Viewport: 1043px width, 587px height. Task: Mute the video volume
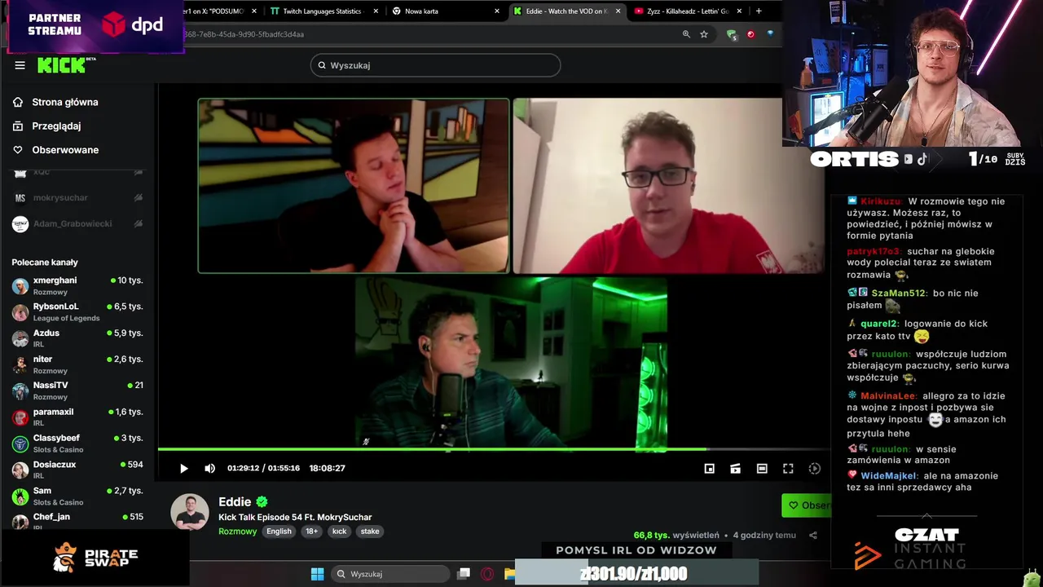[x=209, y=468]
